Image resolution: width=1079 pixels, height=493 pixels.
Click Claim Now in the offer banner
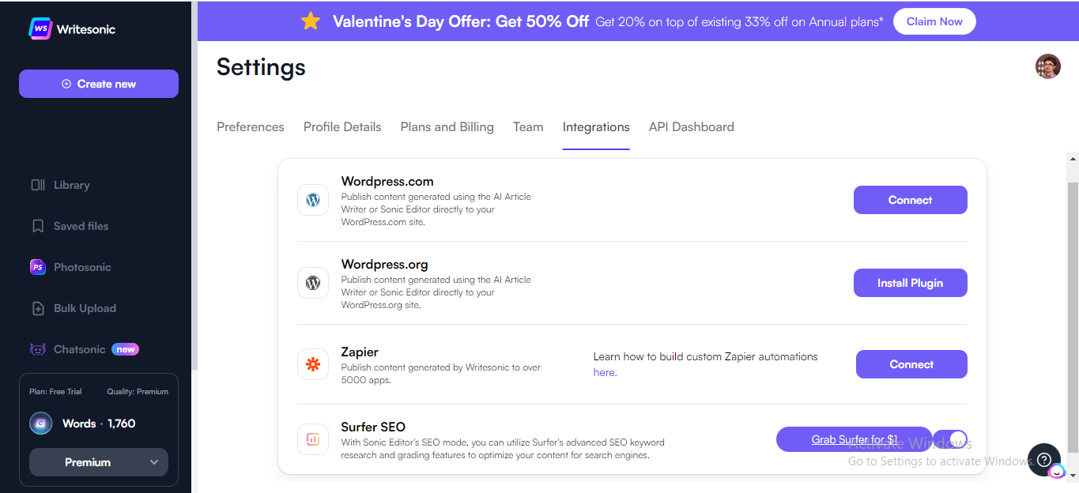click(x=934, y=21)
